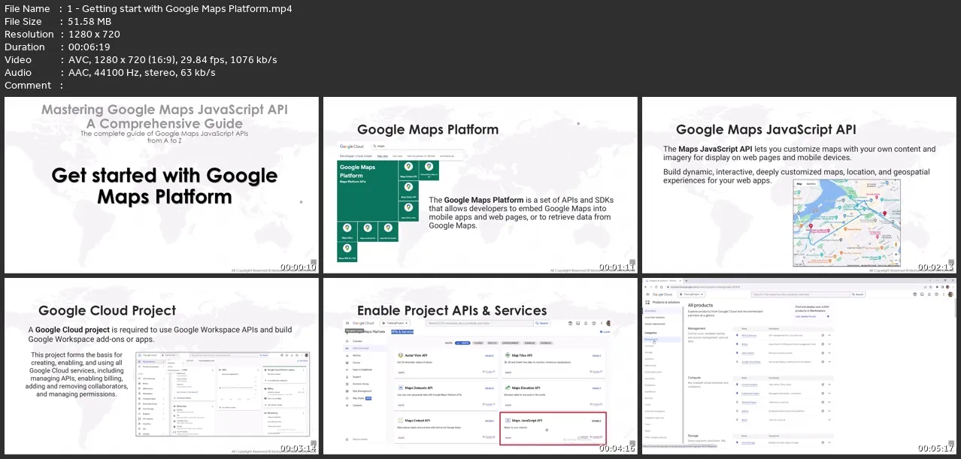Click Search button in All products thumbnail
Viewport: 961px width, 459px height.
pyautogui.click(x=859, y=294)
